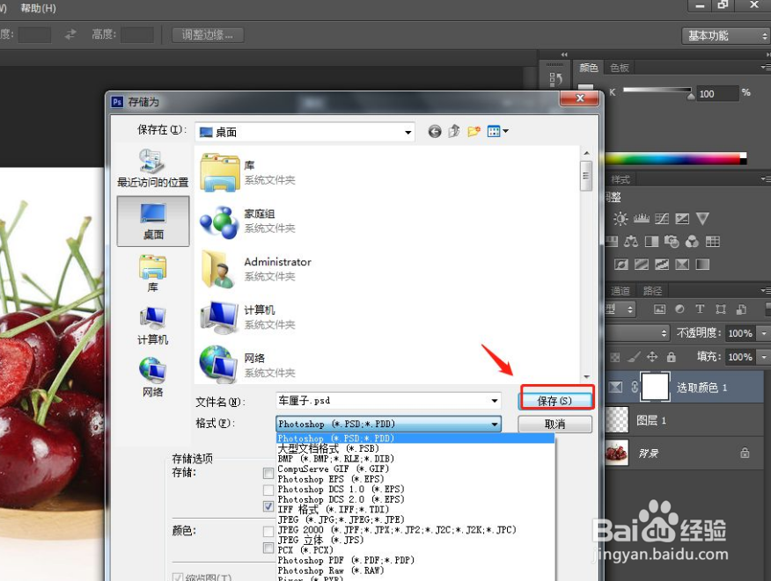Add an Exposure adjustment layer
Viewport: 771px width, 581px height.
tap(682, 219)
